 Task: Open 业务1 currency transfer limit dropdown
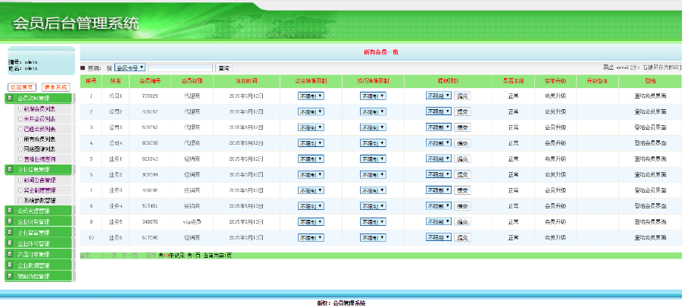tap(373, 159)
